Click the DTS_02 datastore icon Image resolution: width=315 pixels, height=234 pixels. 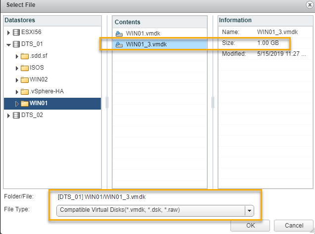16,115
